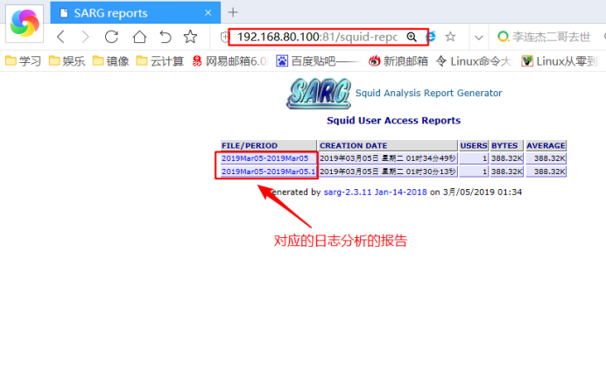Click the AVERAGE column header
The image size is (606, 378).
pyautogui.click(x=546, y=145)
